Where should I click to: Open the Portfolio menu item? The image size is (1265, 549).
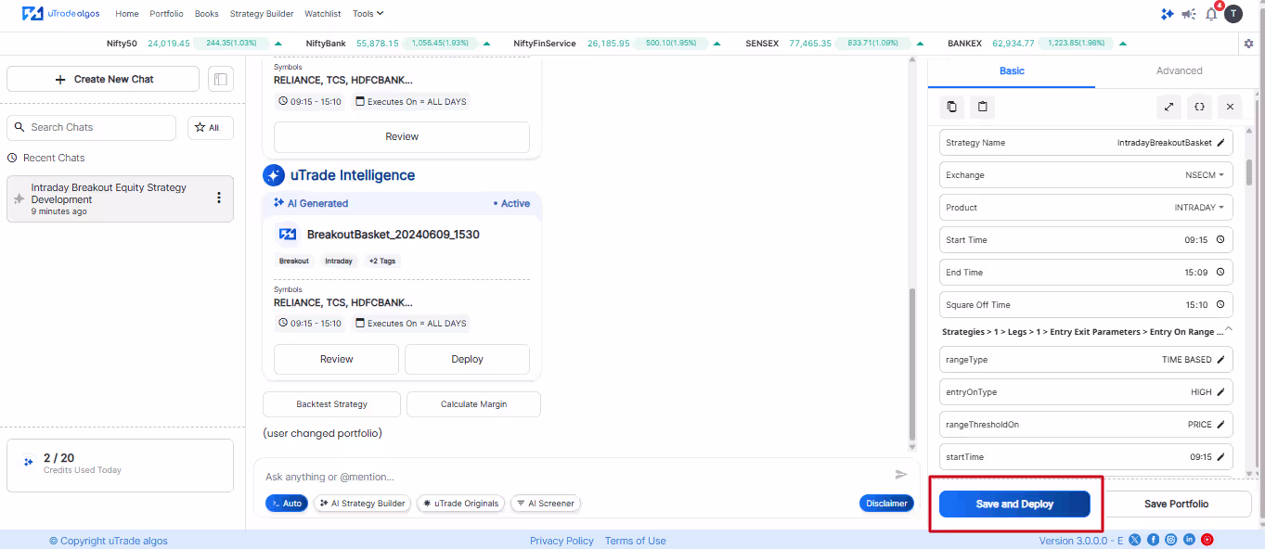pos(166,14)
